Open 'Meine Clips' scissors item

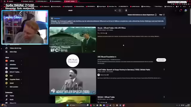(11, 52)
